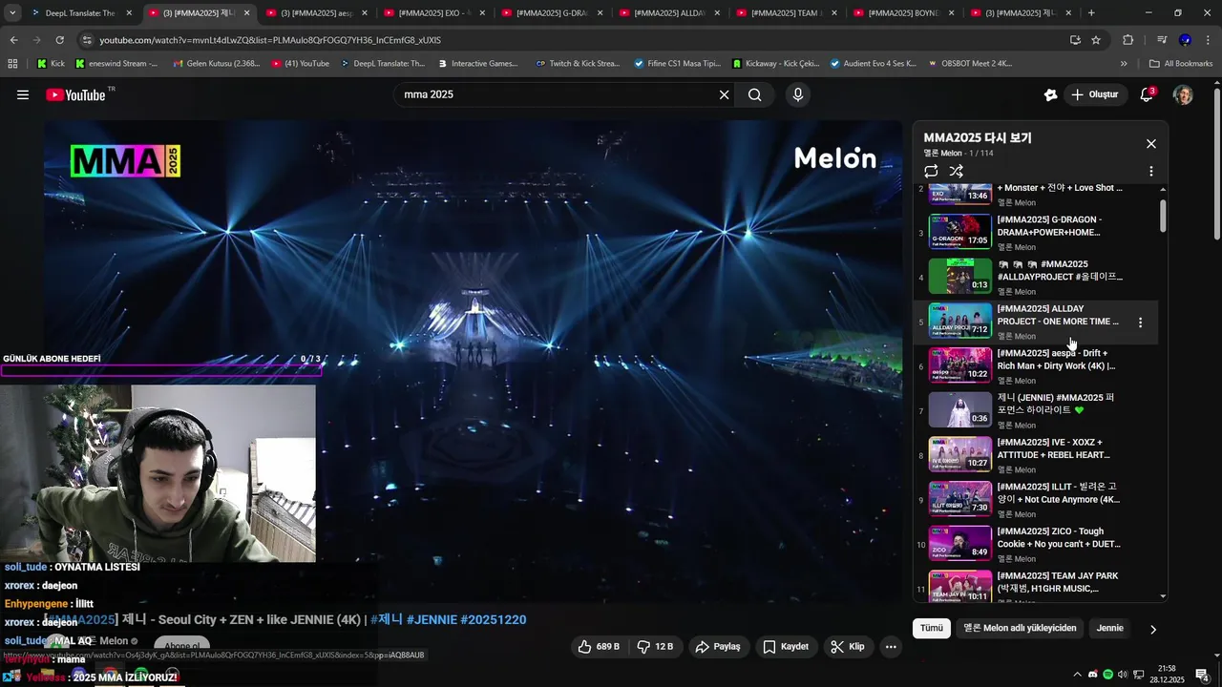Viewport: 1222px width, 687px height.
Task: Open the tab search dropdown arrow
Action: pos(12,13)
